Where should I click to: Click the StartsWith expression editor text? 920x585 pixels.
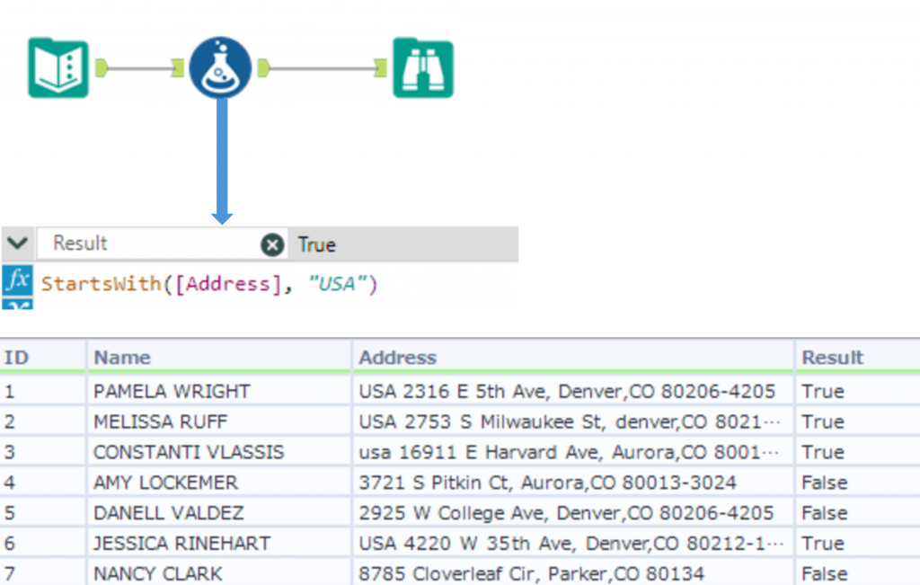(x=209, y=284)
